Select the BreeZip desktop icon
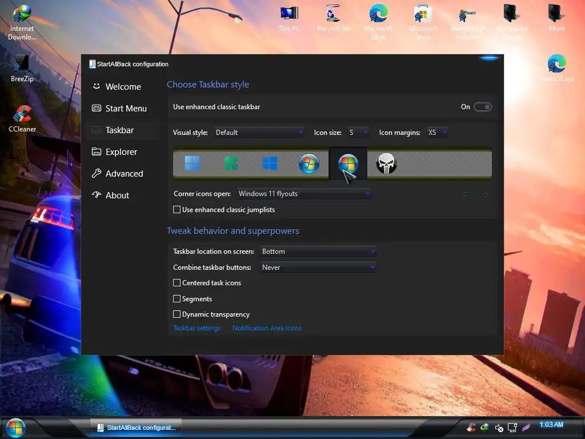This screenshot has width=585, height=439. (x=22, y=69)
